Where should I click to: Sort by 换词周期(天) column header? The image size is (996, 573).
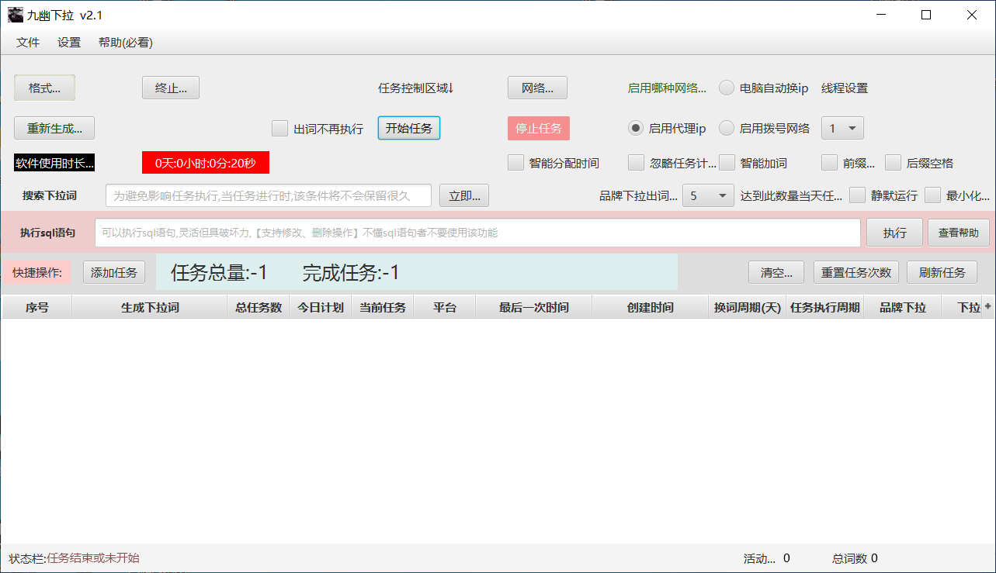[747, 307]
